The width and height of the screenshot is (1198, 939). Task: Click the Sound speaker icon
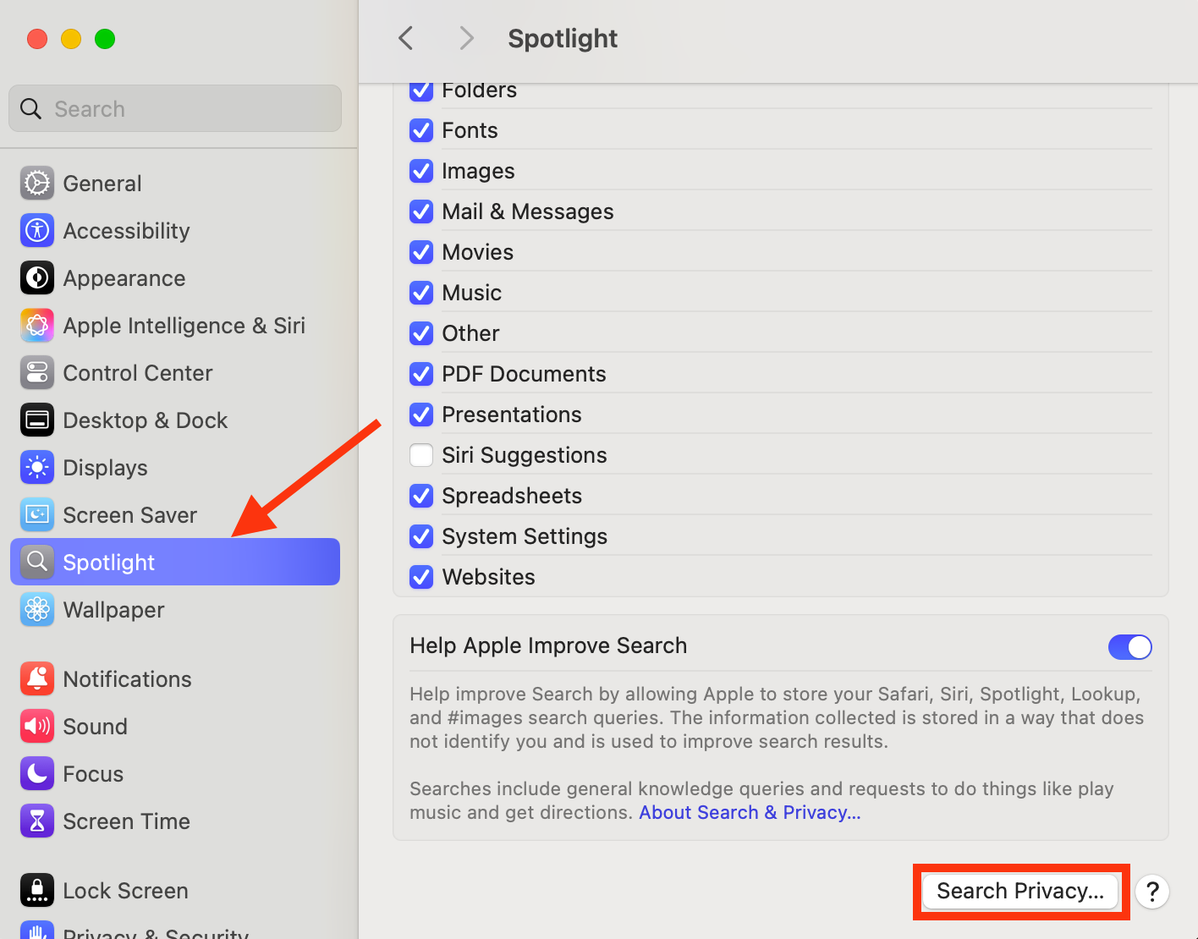click(x=36, y=726)
